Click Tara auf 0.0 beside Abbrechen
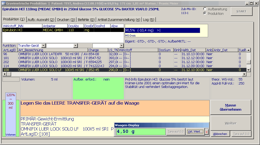 tap(241, 134)
